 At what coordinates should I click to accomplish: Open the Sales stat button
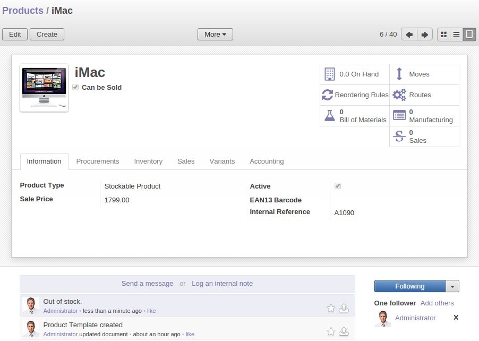coord(424,137)
